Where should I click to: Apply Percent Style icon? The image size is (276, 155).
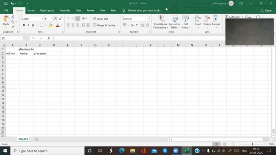point(132,25)
